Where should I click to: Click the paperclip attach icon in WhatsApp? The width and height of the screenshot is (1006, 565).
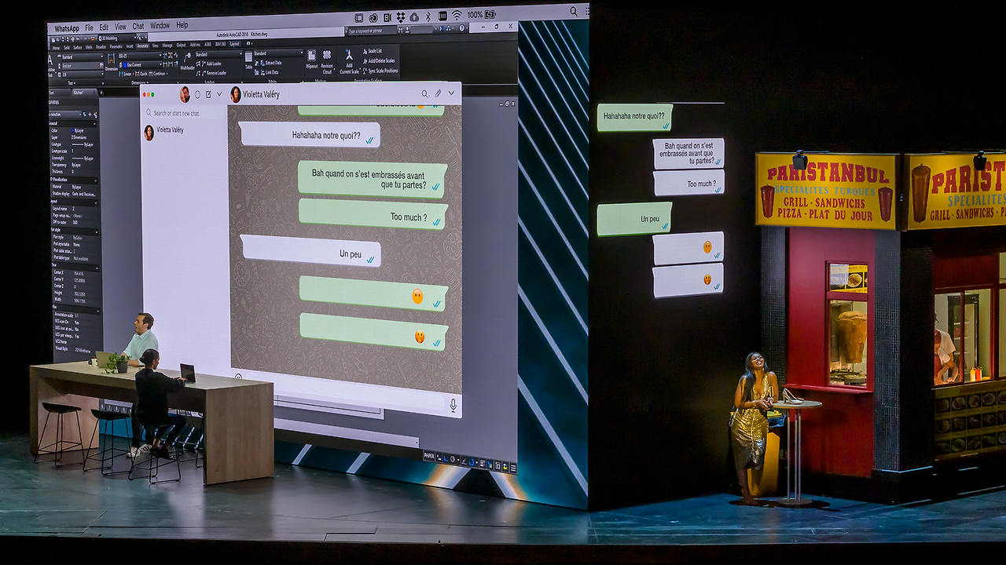click(x=439, y=93)
